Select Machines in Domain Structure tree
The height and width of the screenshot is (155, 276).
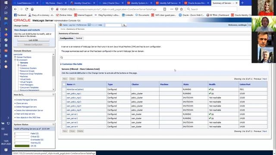click(x=24, y=77)
